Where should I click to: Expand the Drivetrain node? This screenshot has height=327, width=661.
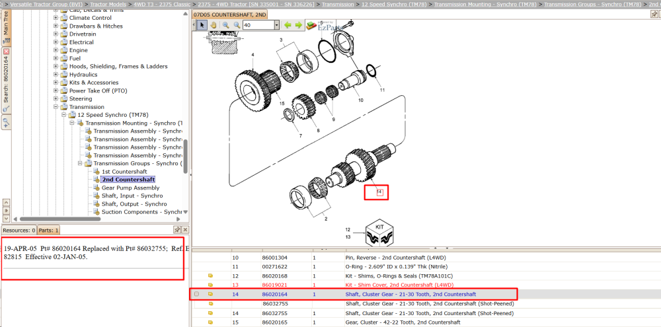coord(56,34)
